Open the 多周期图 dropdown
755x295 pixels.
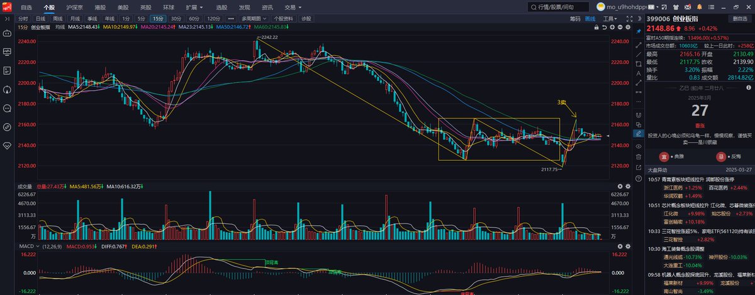pyautogui.click(x=254, y=19)
